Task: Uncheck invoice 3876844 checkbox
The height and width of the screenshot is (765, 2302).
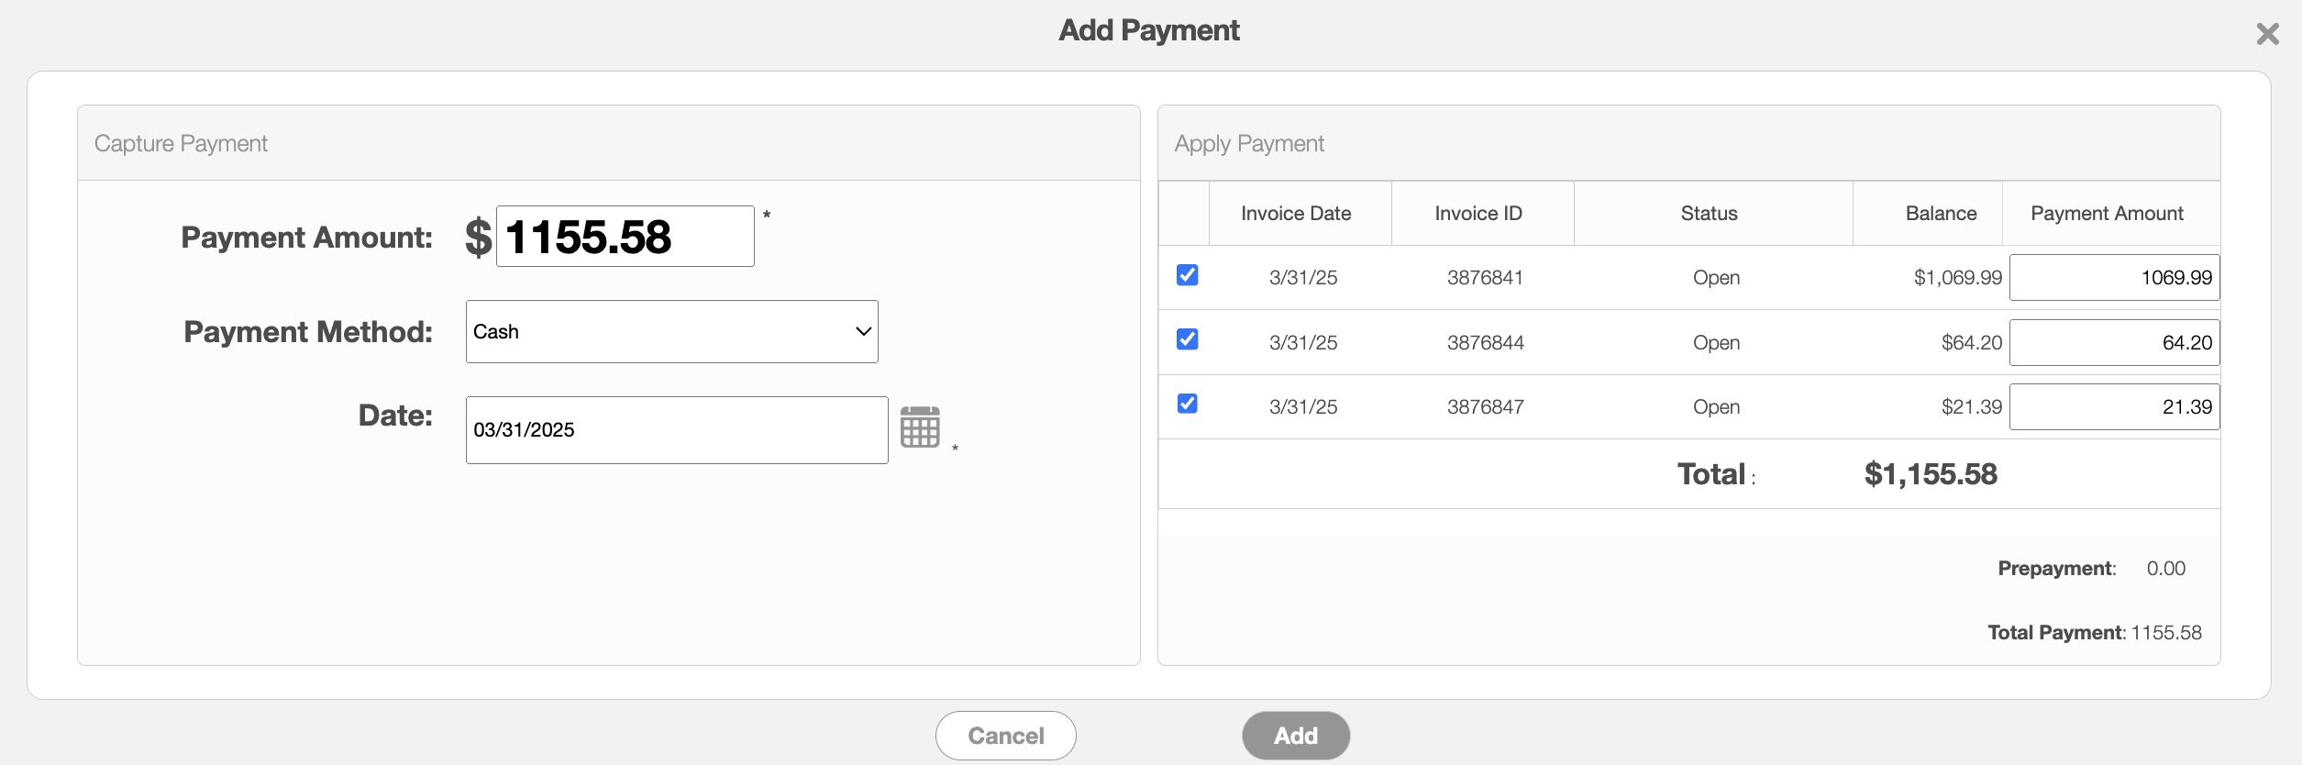Action: click(1187, 339)
